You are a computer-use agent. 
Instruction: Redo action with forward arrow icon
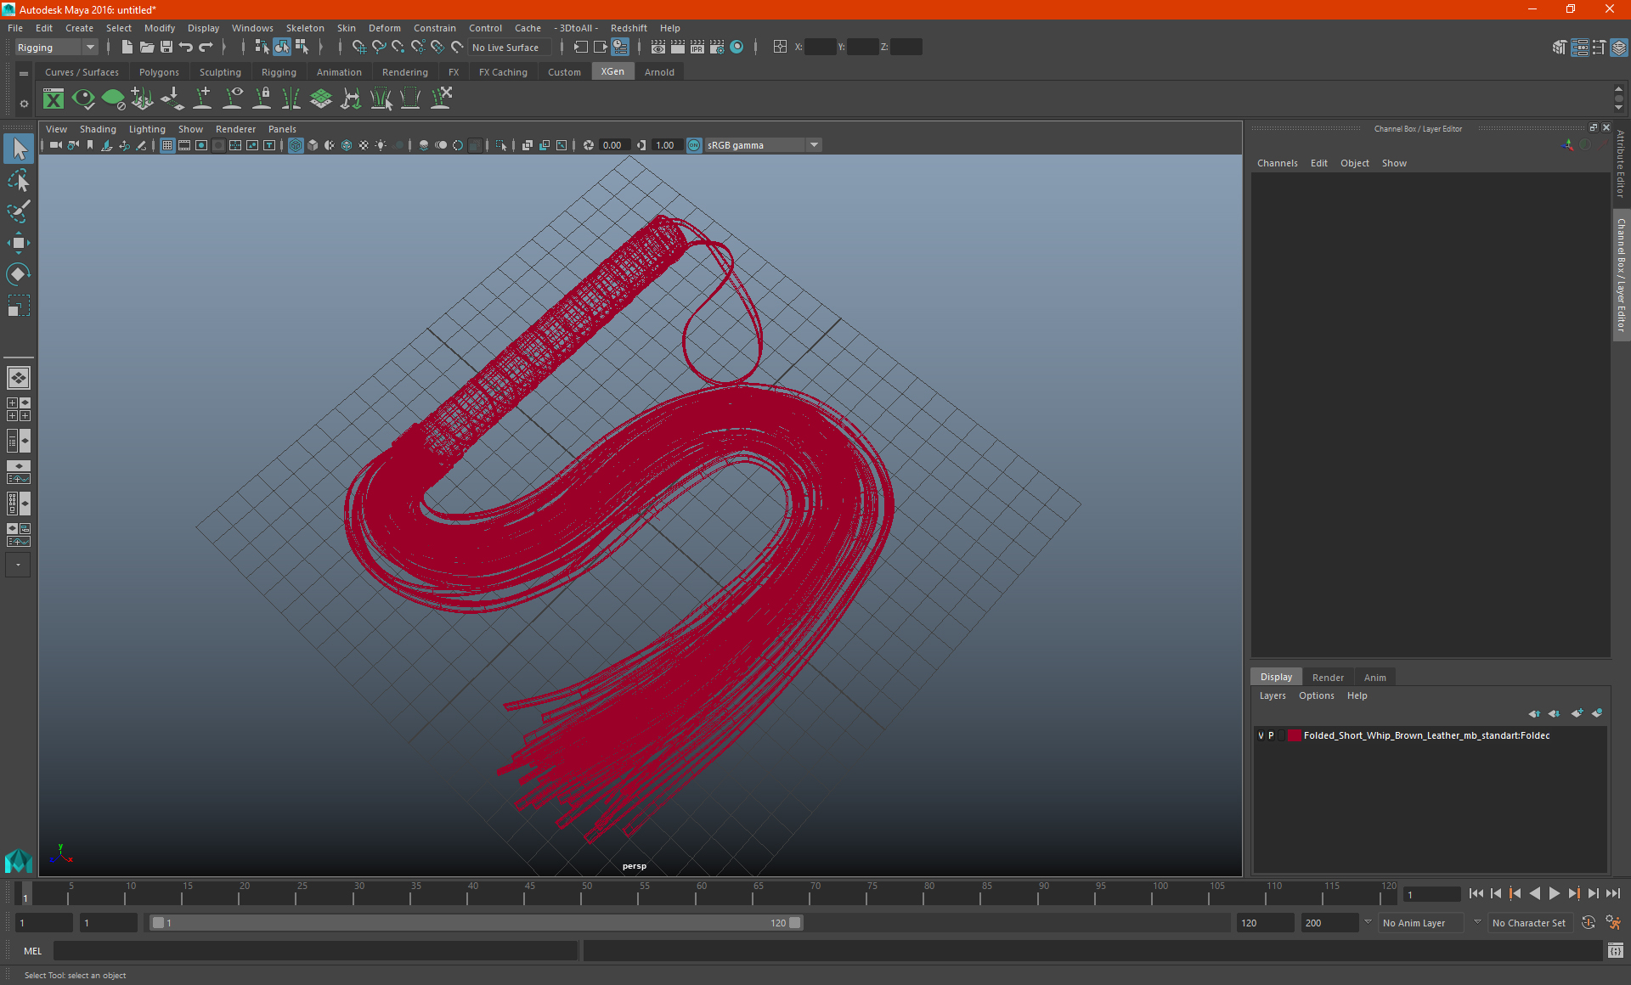point(206,48)
